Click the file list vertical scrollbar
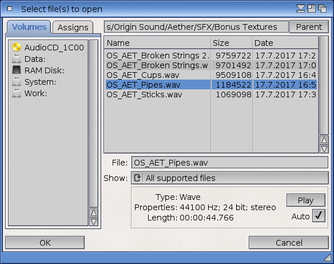The image size is (334, 264). coord(324,85)
